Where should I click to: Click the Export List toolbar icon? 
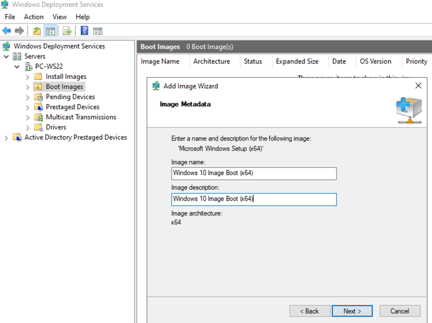(67, 31)
